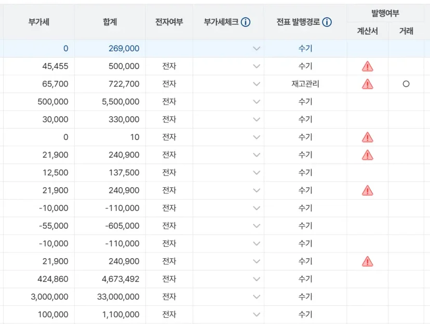Click the circle mark in the 재고관리 row
The width and height of the screenshot is (430, 324).
(x=406, y=84)
